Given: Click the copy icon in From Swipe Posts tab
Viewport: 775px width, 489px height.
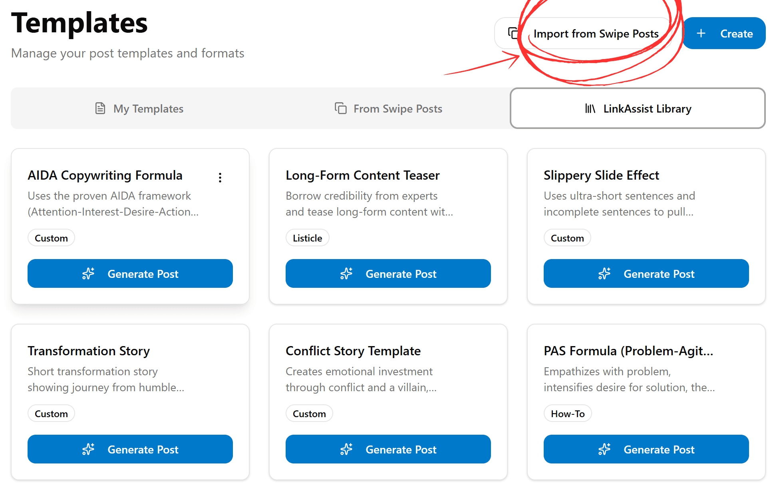Looking at the screenshot, I should (340, 108).
